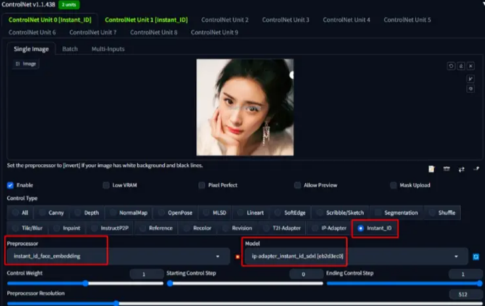The image size is (485, 306).
Task: Select Tile/Blur control type
Action: [28, 228]
